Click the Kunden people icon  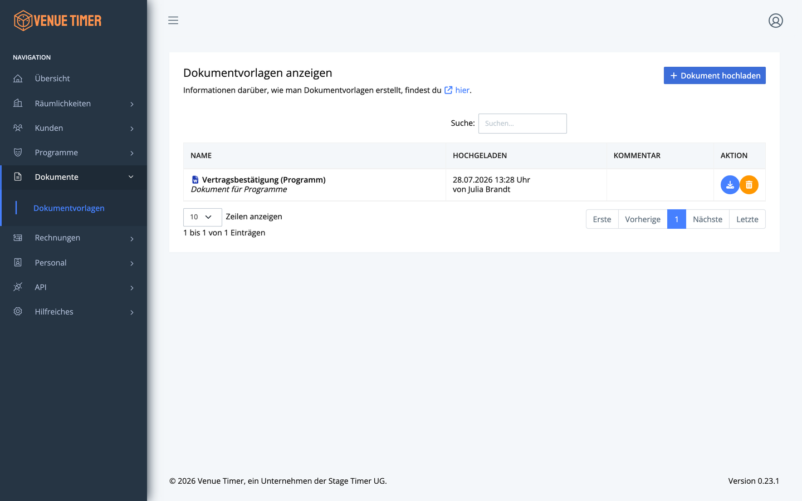[x=18, y=127]
